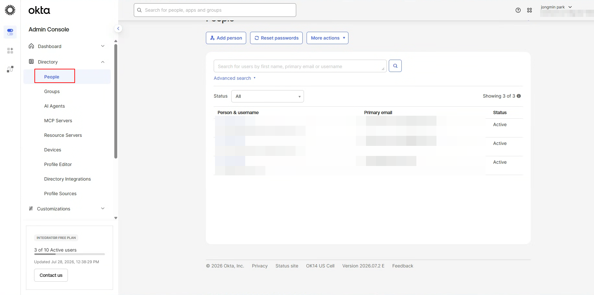
Task: Open the More actions dropdown
Action: [327, 38]
